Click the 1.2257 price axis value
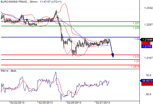153x104 pixels. 148,25
